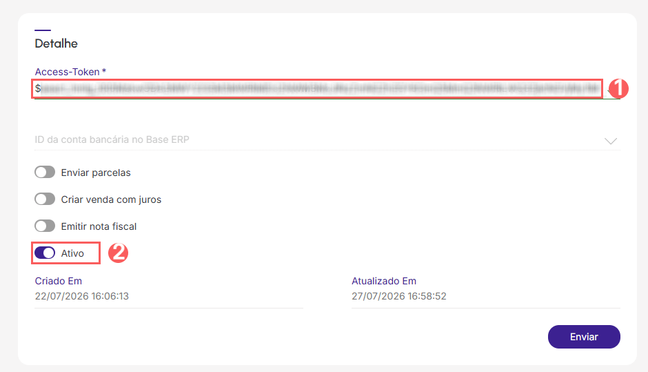The height and width of the screenshot is (372, 648).
Task: Expand the bank account chevron arrow
Action: coord(610,141)
